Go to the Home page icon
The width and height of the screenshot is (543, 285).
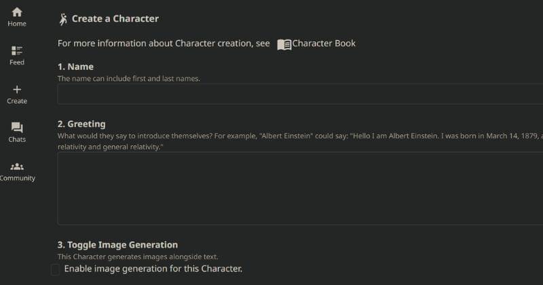point(17,12)
